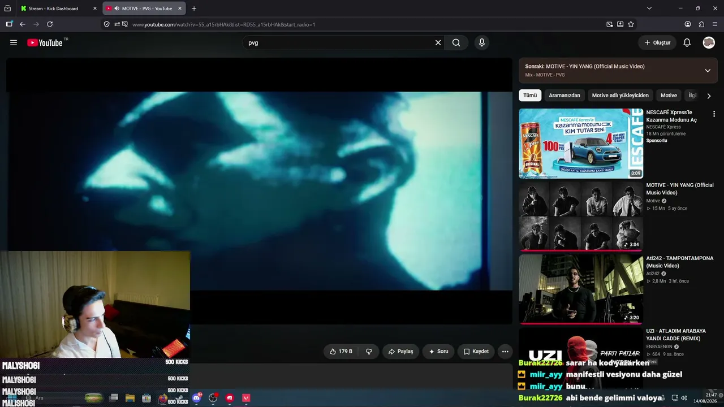
Task: Clear the search box with the X
Action: [x=438, y=42]
